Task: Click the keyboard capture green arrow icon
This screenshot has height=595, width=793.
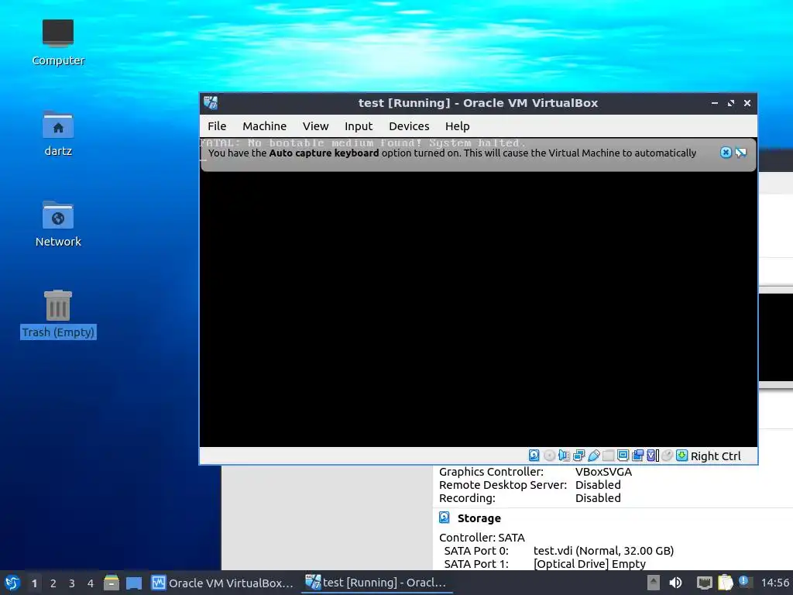Action: [681, 456]
